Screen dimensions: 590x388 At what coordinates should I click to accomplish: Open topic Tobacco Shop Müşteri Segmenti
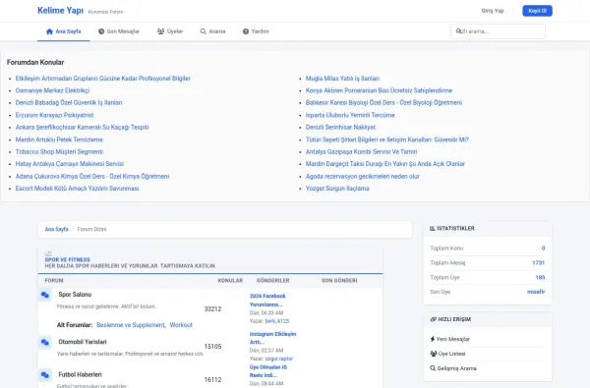point(59,151)
